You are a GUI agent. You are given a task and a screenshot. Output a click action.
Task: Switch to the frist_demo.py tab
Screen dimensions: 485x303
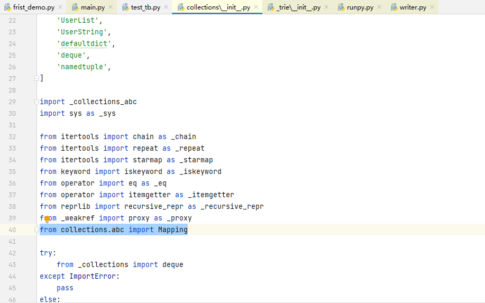[34, 7]
